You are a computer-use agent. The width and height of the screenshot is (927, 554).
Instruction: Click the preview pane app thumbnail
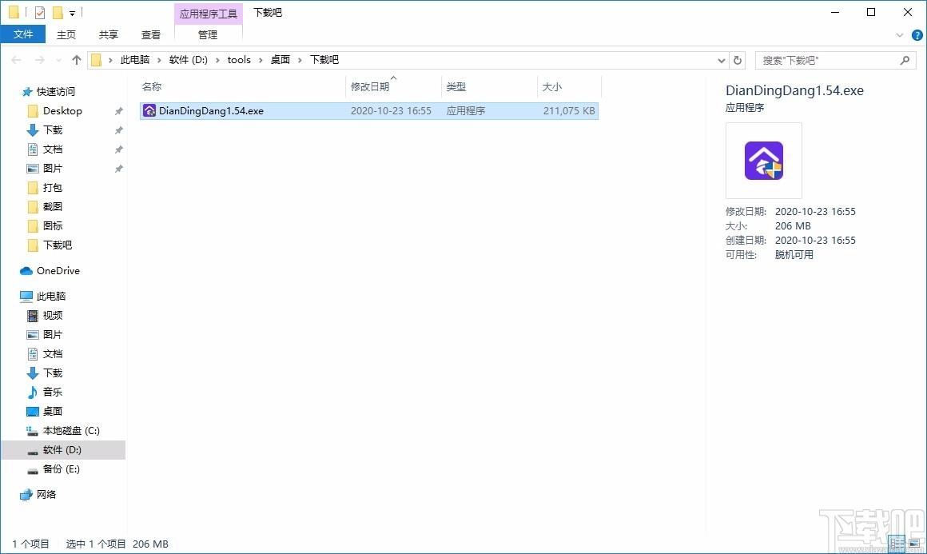click(x=764, y=161)
